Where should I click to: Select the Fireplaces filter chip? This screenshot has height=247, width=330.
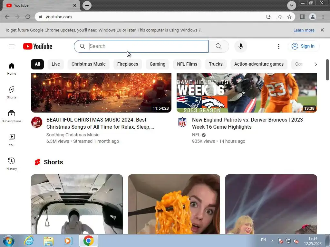pos(128,64)
